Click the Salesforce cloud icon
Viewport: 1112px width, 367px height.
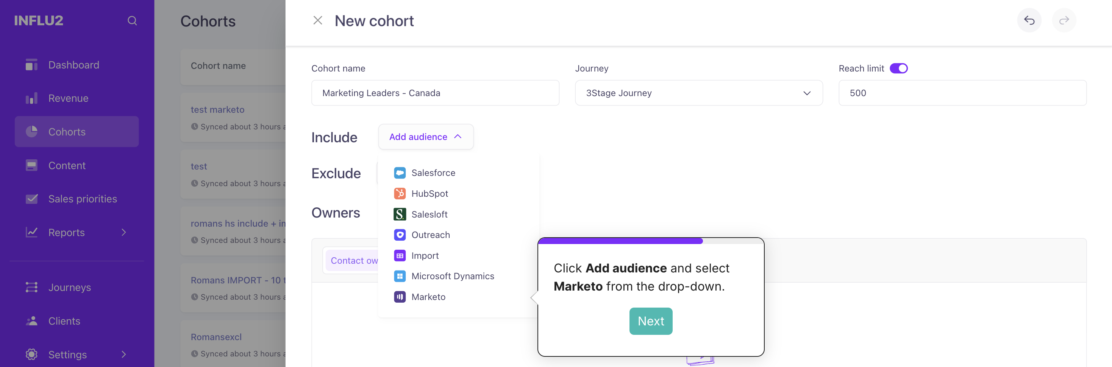400,173
